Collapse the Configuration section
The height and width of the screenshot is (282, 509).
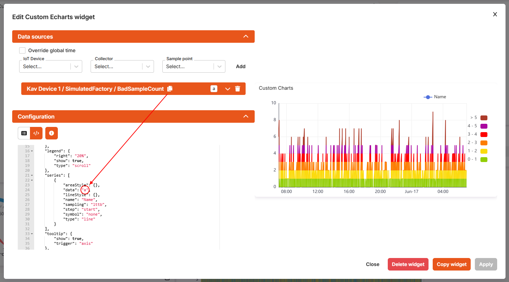[246, 116]
